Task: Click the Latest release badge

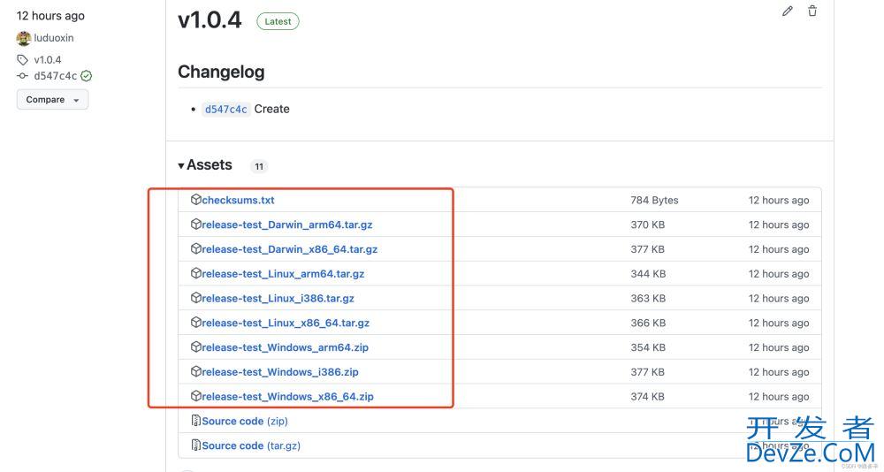Action: 278,22
